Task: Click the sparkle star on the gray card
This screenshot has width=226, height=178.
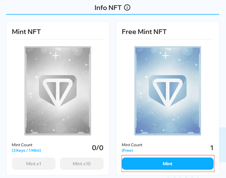Action: pos(56,55)
